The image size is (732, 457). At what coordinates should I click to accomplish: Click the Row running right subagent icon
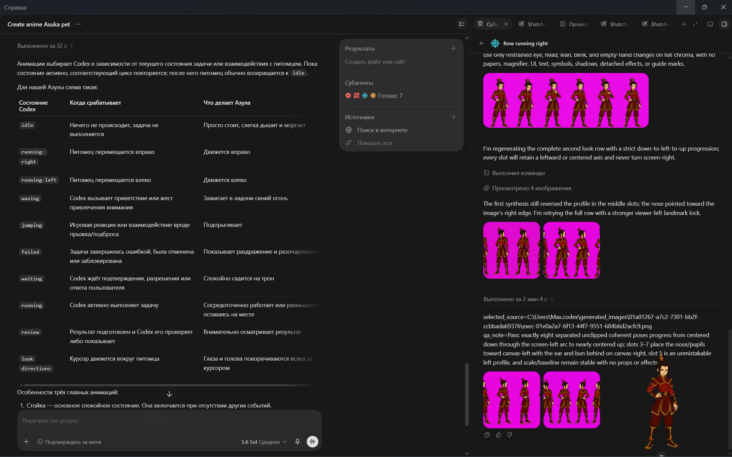pos(495,43)
